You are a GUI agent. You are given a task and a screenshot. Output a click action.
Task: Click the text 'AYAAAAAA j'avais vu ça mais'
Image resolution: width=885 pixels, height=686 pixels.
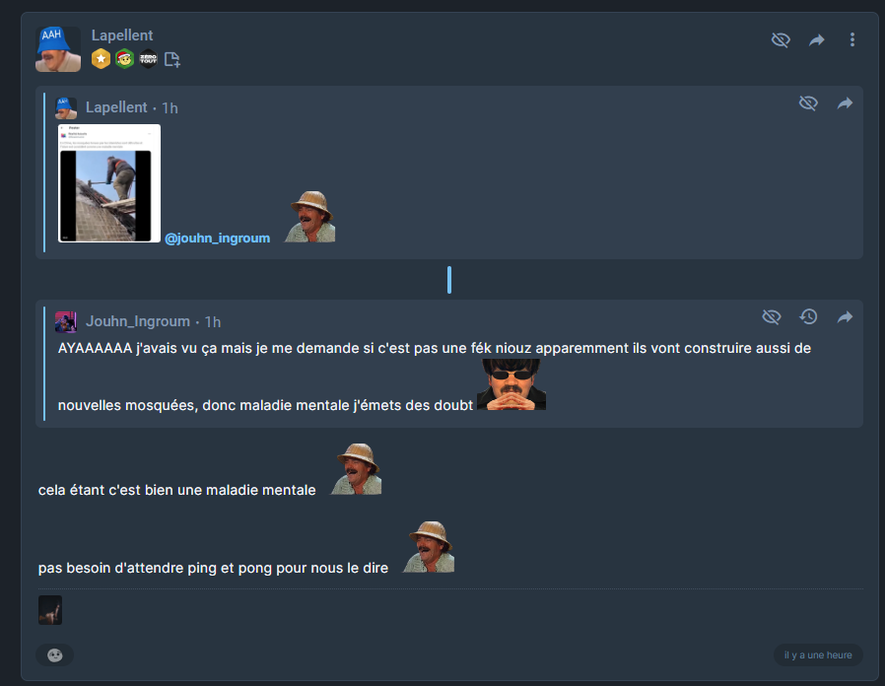(x=155, y=348)
